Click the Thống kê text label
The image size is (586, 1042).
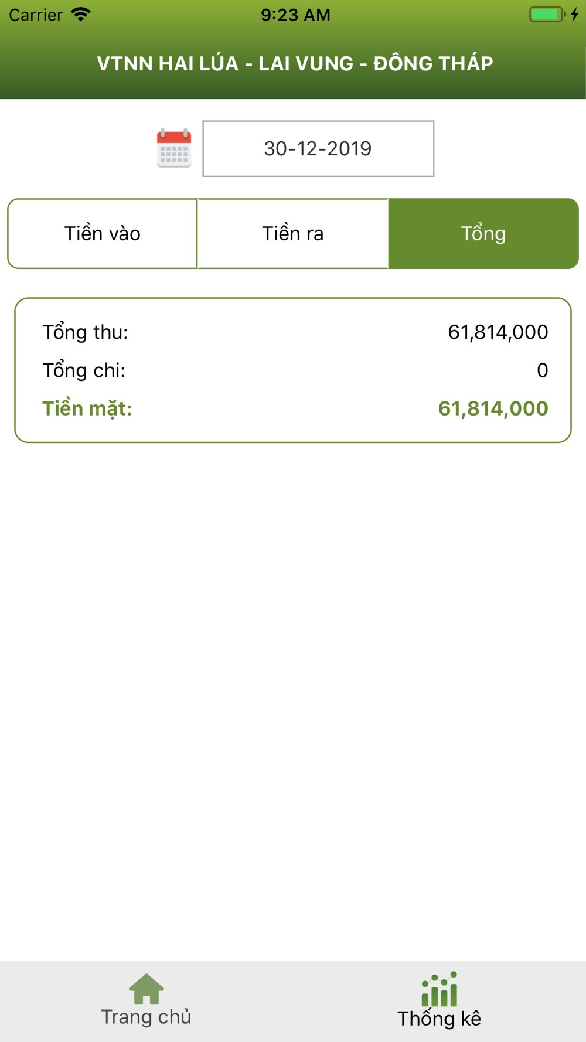point(439,1019)
